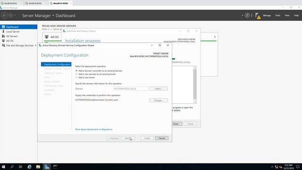Open the Action Center notification icon
This screenshot has height=170, width=302.
(298, 167)
